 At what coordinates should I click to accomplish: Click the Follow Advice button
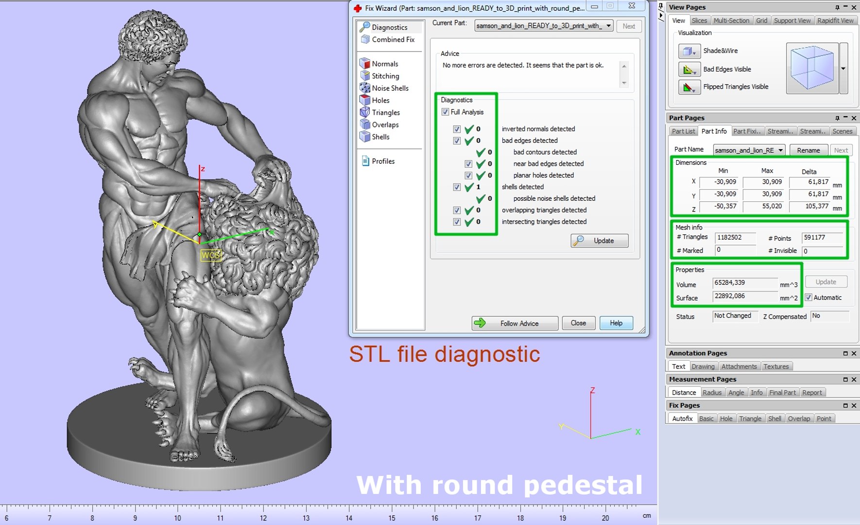pos(515,323)
